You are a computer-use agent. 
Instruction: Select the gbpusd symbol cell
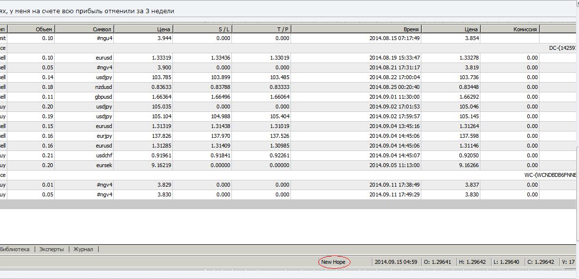click(x=103, y=97)
